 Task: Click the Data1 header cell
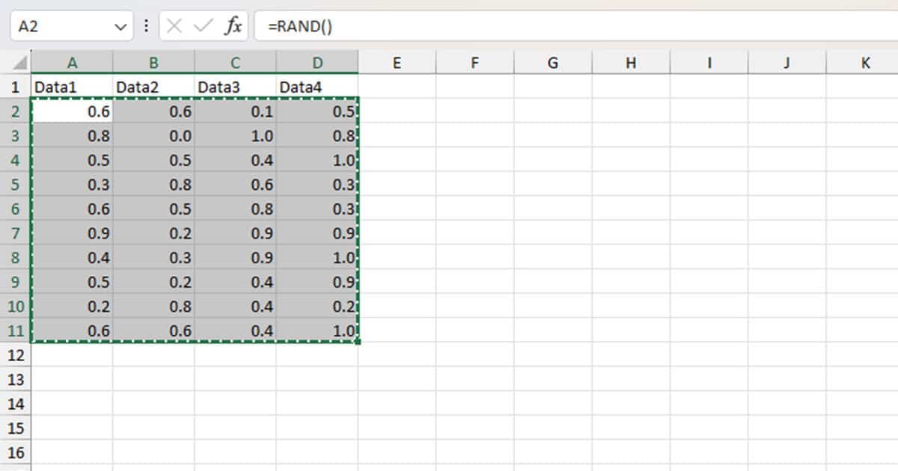pyautogui.click(x=73, y=87)
